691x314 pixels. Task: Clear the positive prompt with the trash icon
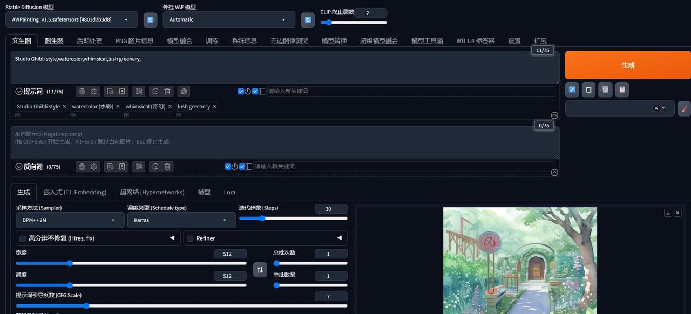(x=167, y=91)
